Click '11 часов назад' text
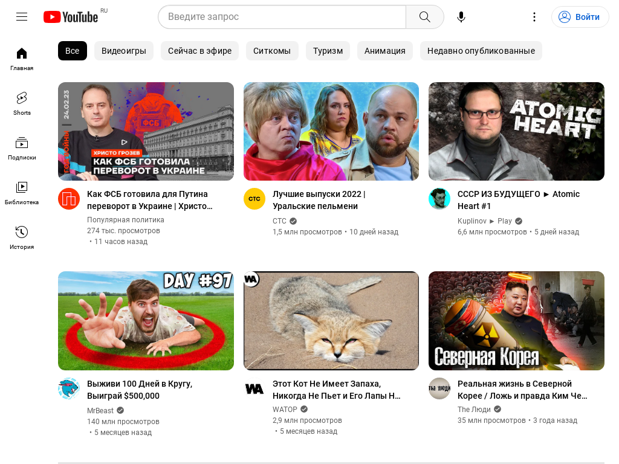This screenshot has height=464, width=619. 121,242
